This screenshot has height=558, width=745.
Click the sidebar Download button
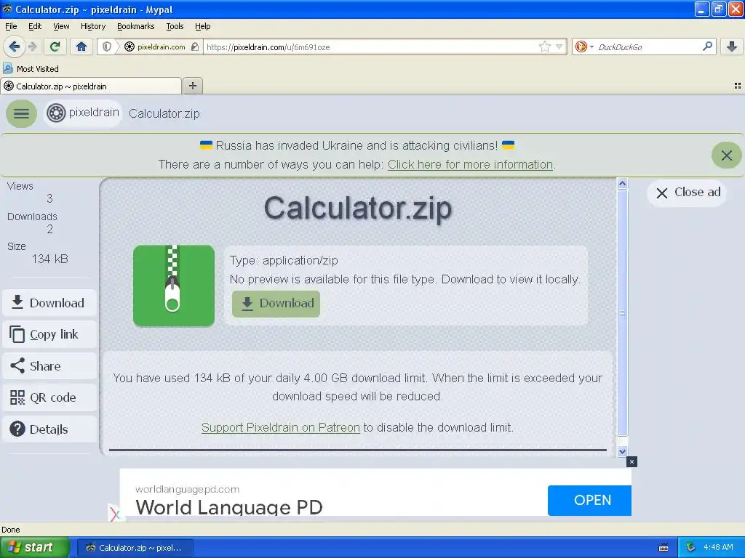point(49,303)
